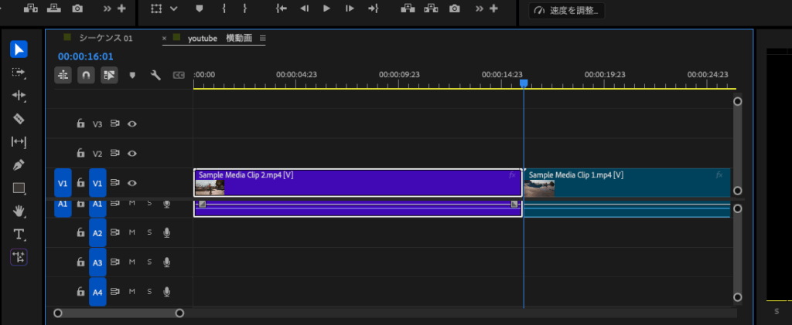Mark In with the left brace icon

point(224,8)
